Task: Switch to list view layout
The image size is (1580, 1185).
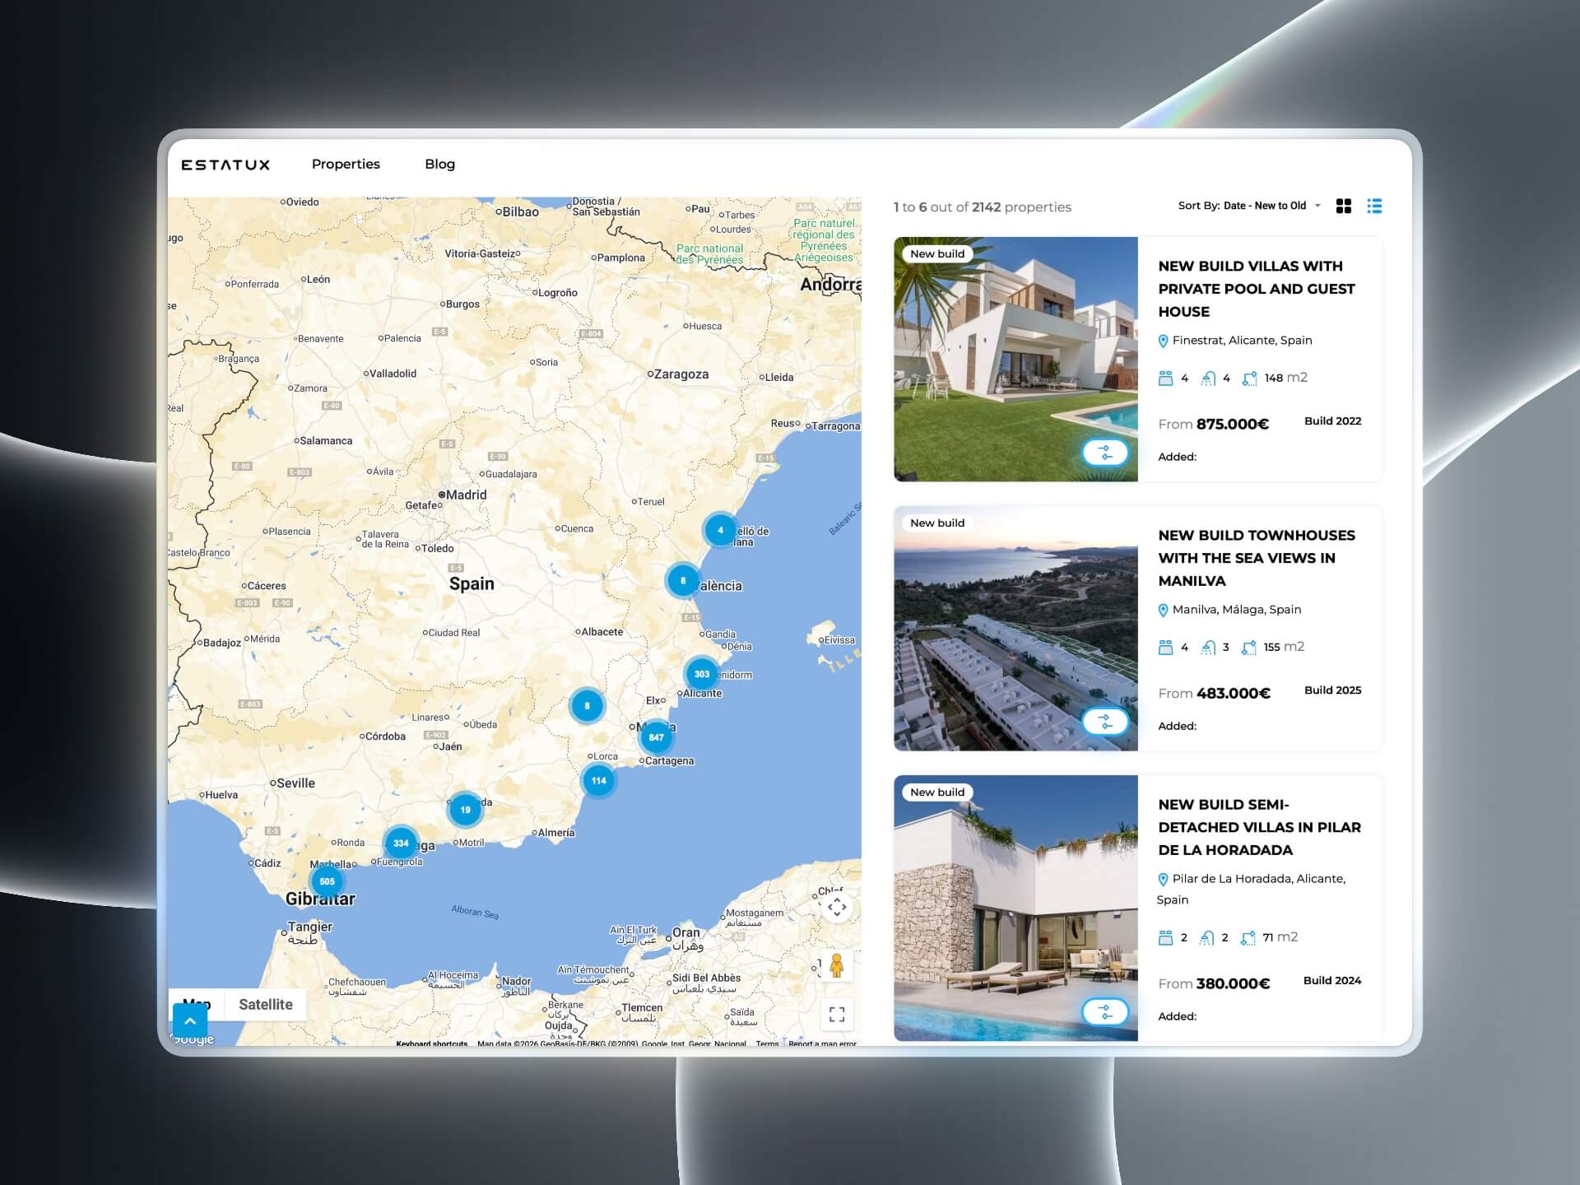Action: [1374, 206]
